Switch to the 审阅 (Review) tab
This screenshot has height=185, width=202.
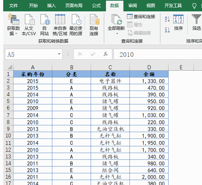[133, 6]
